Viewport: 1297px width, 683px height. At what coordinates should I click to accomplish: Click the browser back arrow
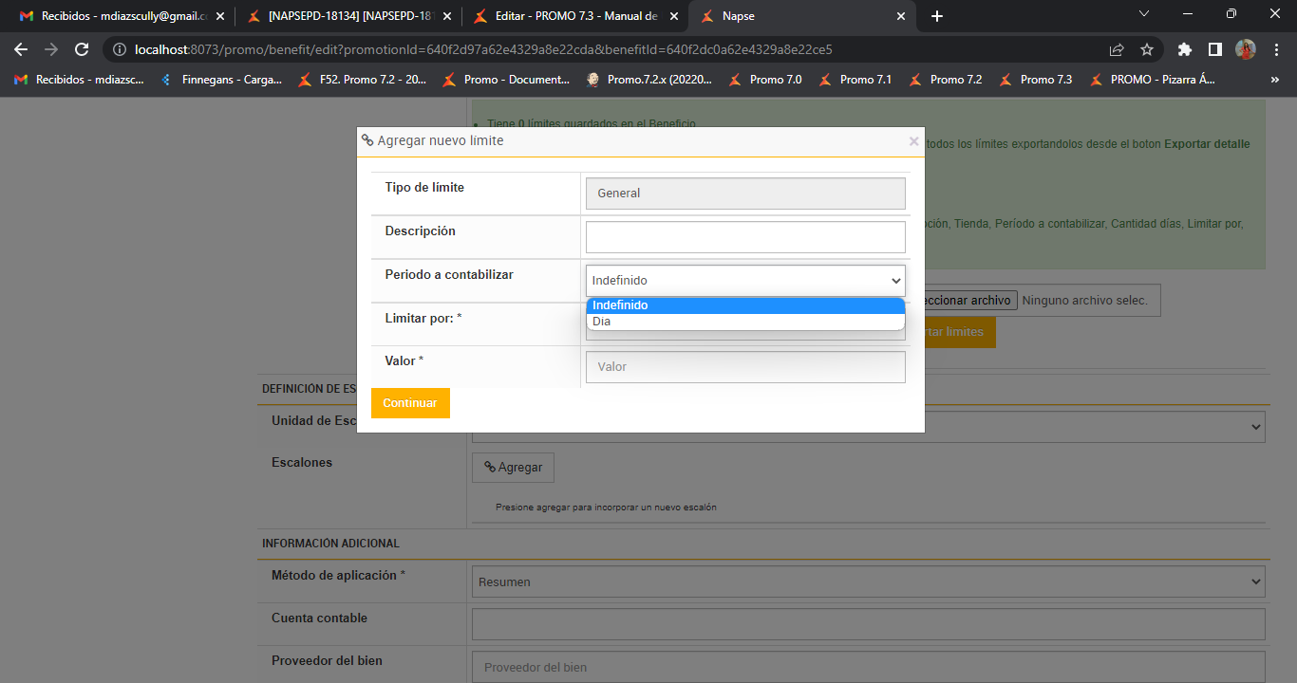tap(21, 49)
